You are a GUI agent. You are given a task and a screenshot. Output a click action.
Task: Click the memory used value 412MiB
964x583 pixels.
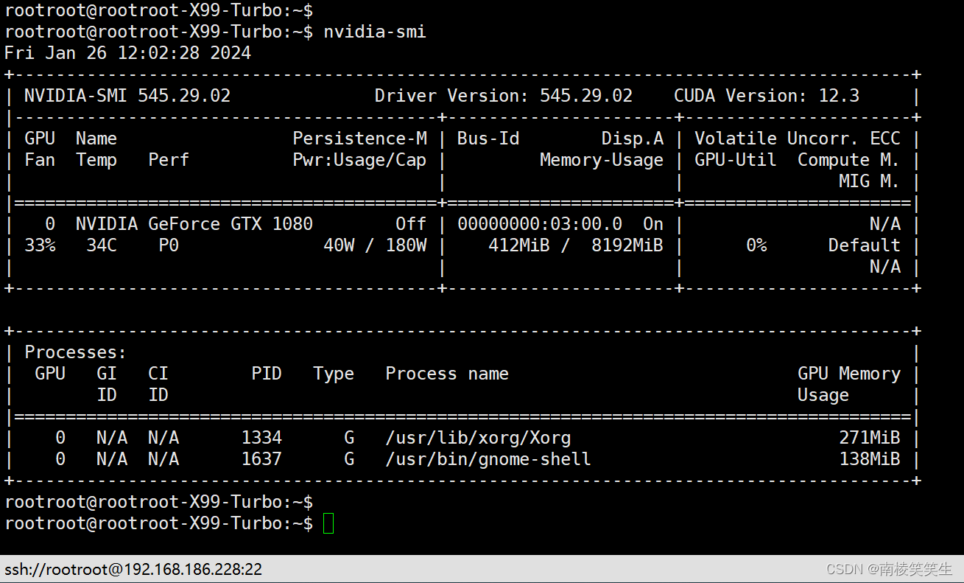[519, 245]
